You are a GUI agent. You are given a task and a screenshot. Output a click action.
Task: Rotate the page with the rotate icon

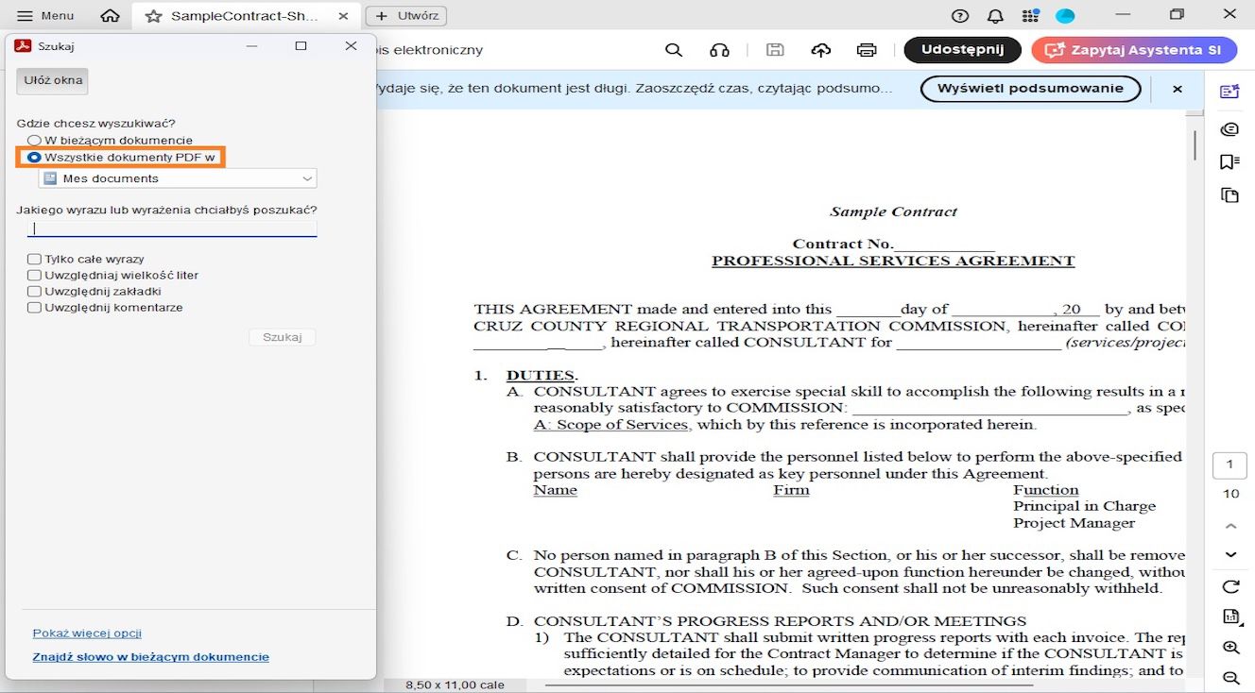pyautogui.click(x=1229, y=584)
